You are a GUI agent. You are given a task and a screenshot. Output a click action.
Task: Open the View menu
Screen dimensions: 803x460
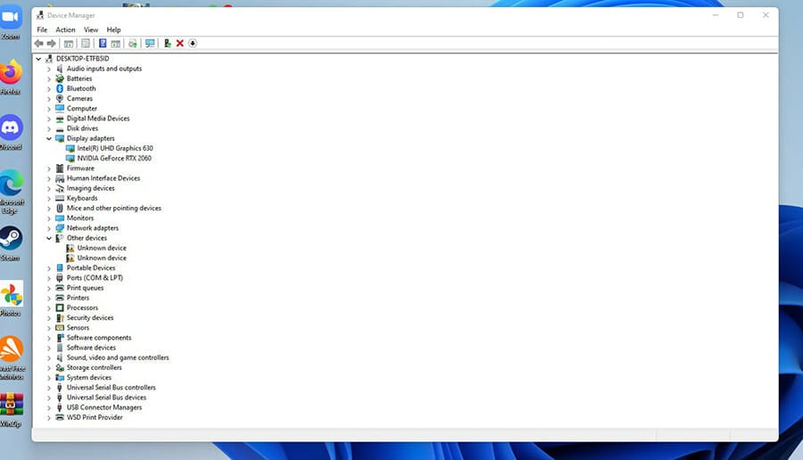(x=91, y=29)
